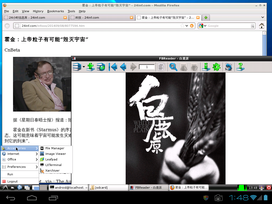272x204 pixels.
Task: Select Run from the start menu
Action: pos(20,174)
